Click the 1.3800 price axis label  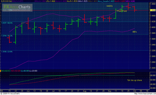(x=153, y=33)
